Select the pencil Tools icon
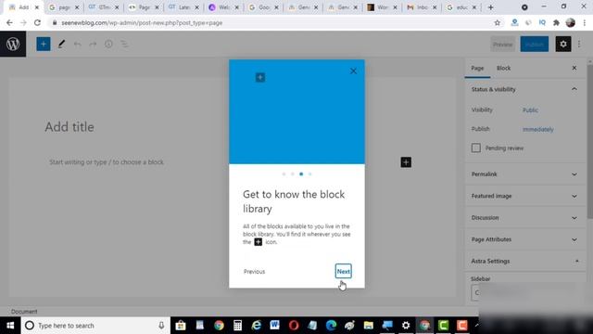Screen dimensions: 593x334 (x=61, y=44)
